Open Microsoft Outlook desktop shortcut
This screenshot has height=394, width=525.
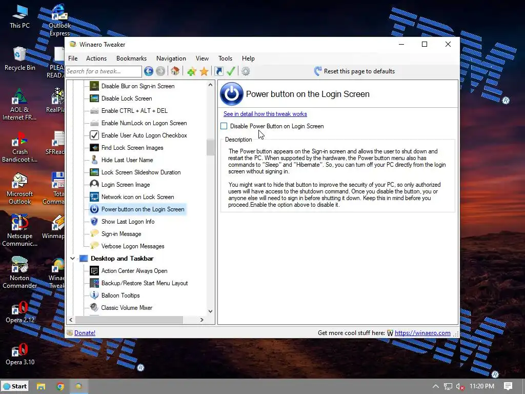(x=20, y=189)
